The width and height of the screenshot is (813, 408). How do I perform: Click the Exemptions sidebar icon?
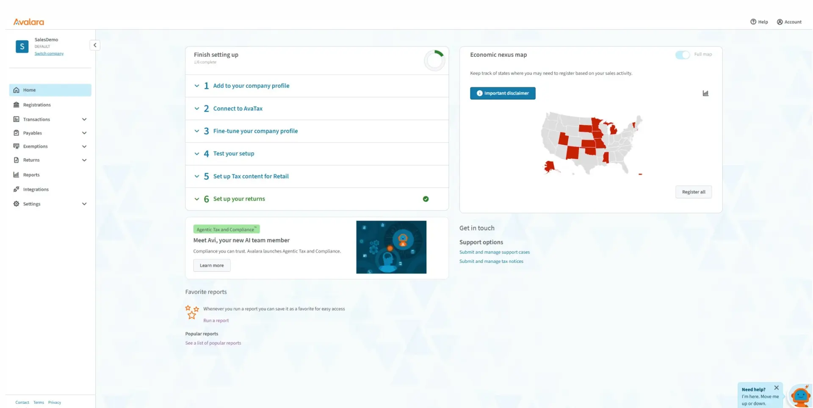pyautogui.click(x=16, y=146)
